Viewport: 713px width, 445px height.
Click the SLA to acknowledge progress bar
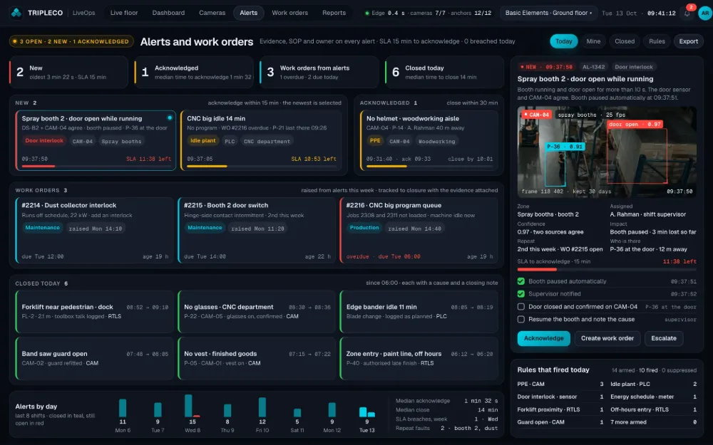(607, 270)
